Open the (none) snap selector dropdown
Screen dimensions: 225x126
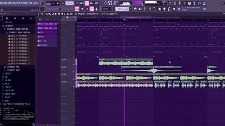pos(107,9)
